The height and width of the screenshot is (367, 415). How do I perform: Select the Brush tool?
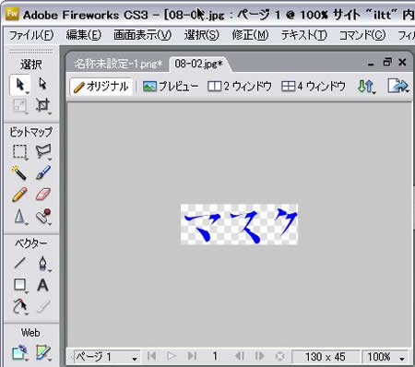click(x=43, y=172)
